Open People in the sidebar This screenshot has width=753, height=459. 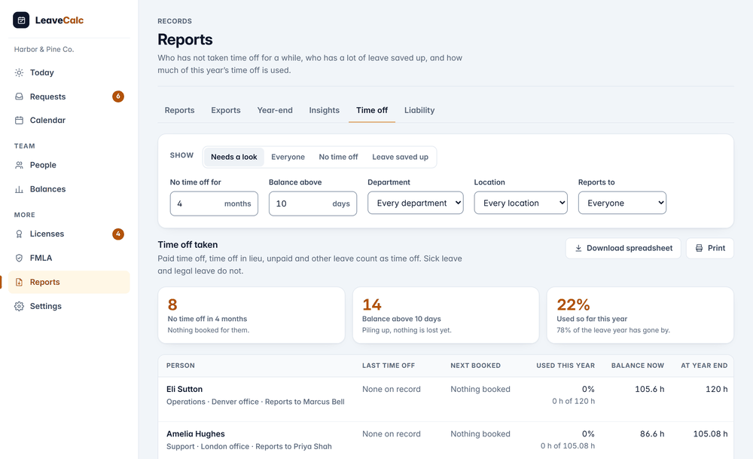[69, 165]
